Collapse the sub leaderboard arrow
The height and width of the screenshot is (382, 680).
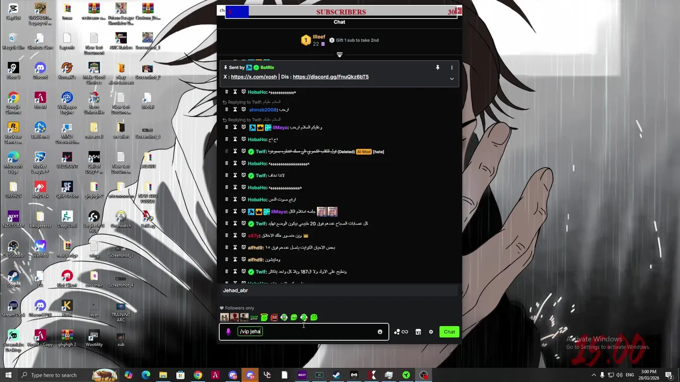339,55
